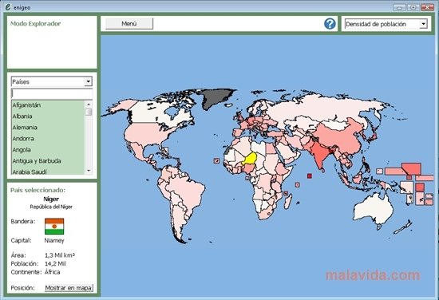Open the Menú button
The height and width of the screenshot is (300, 439).
pos(129,24)
